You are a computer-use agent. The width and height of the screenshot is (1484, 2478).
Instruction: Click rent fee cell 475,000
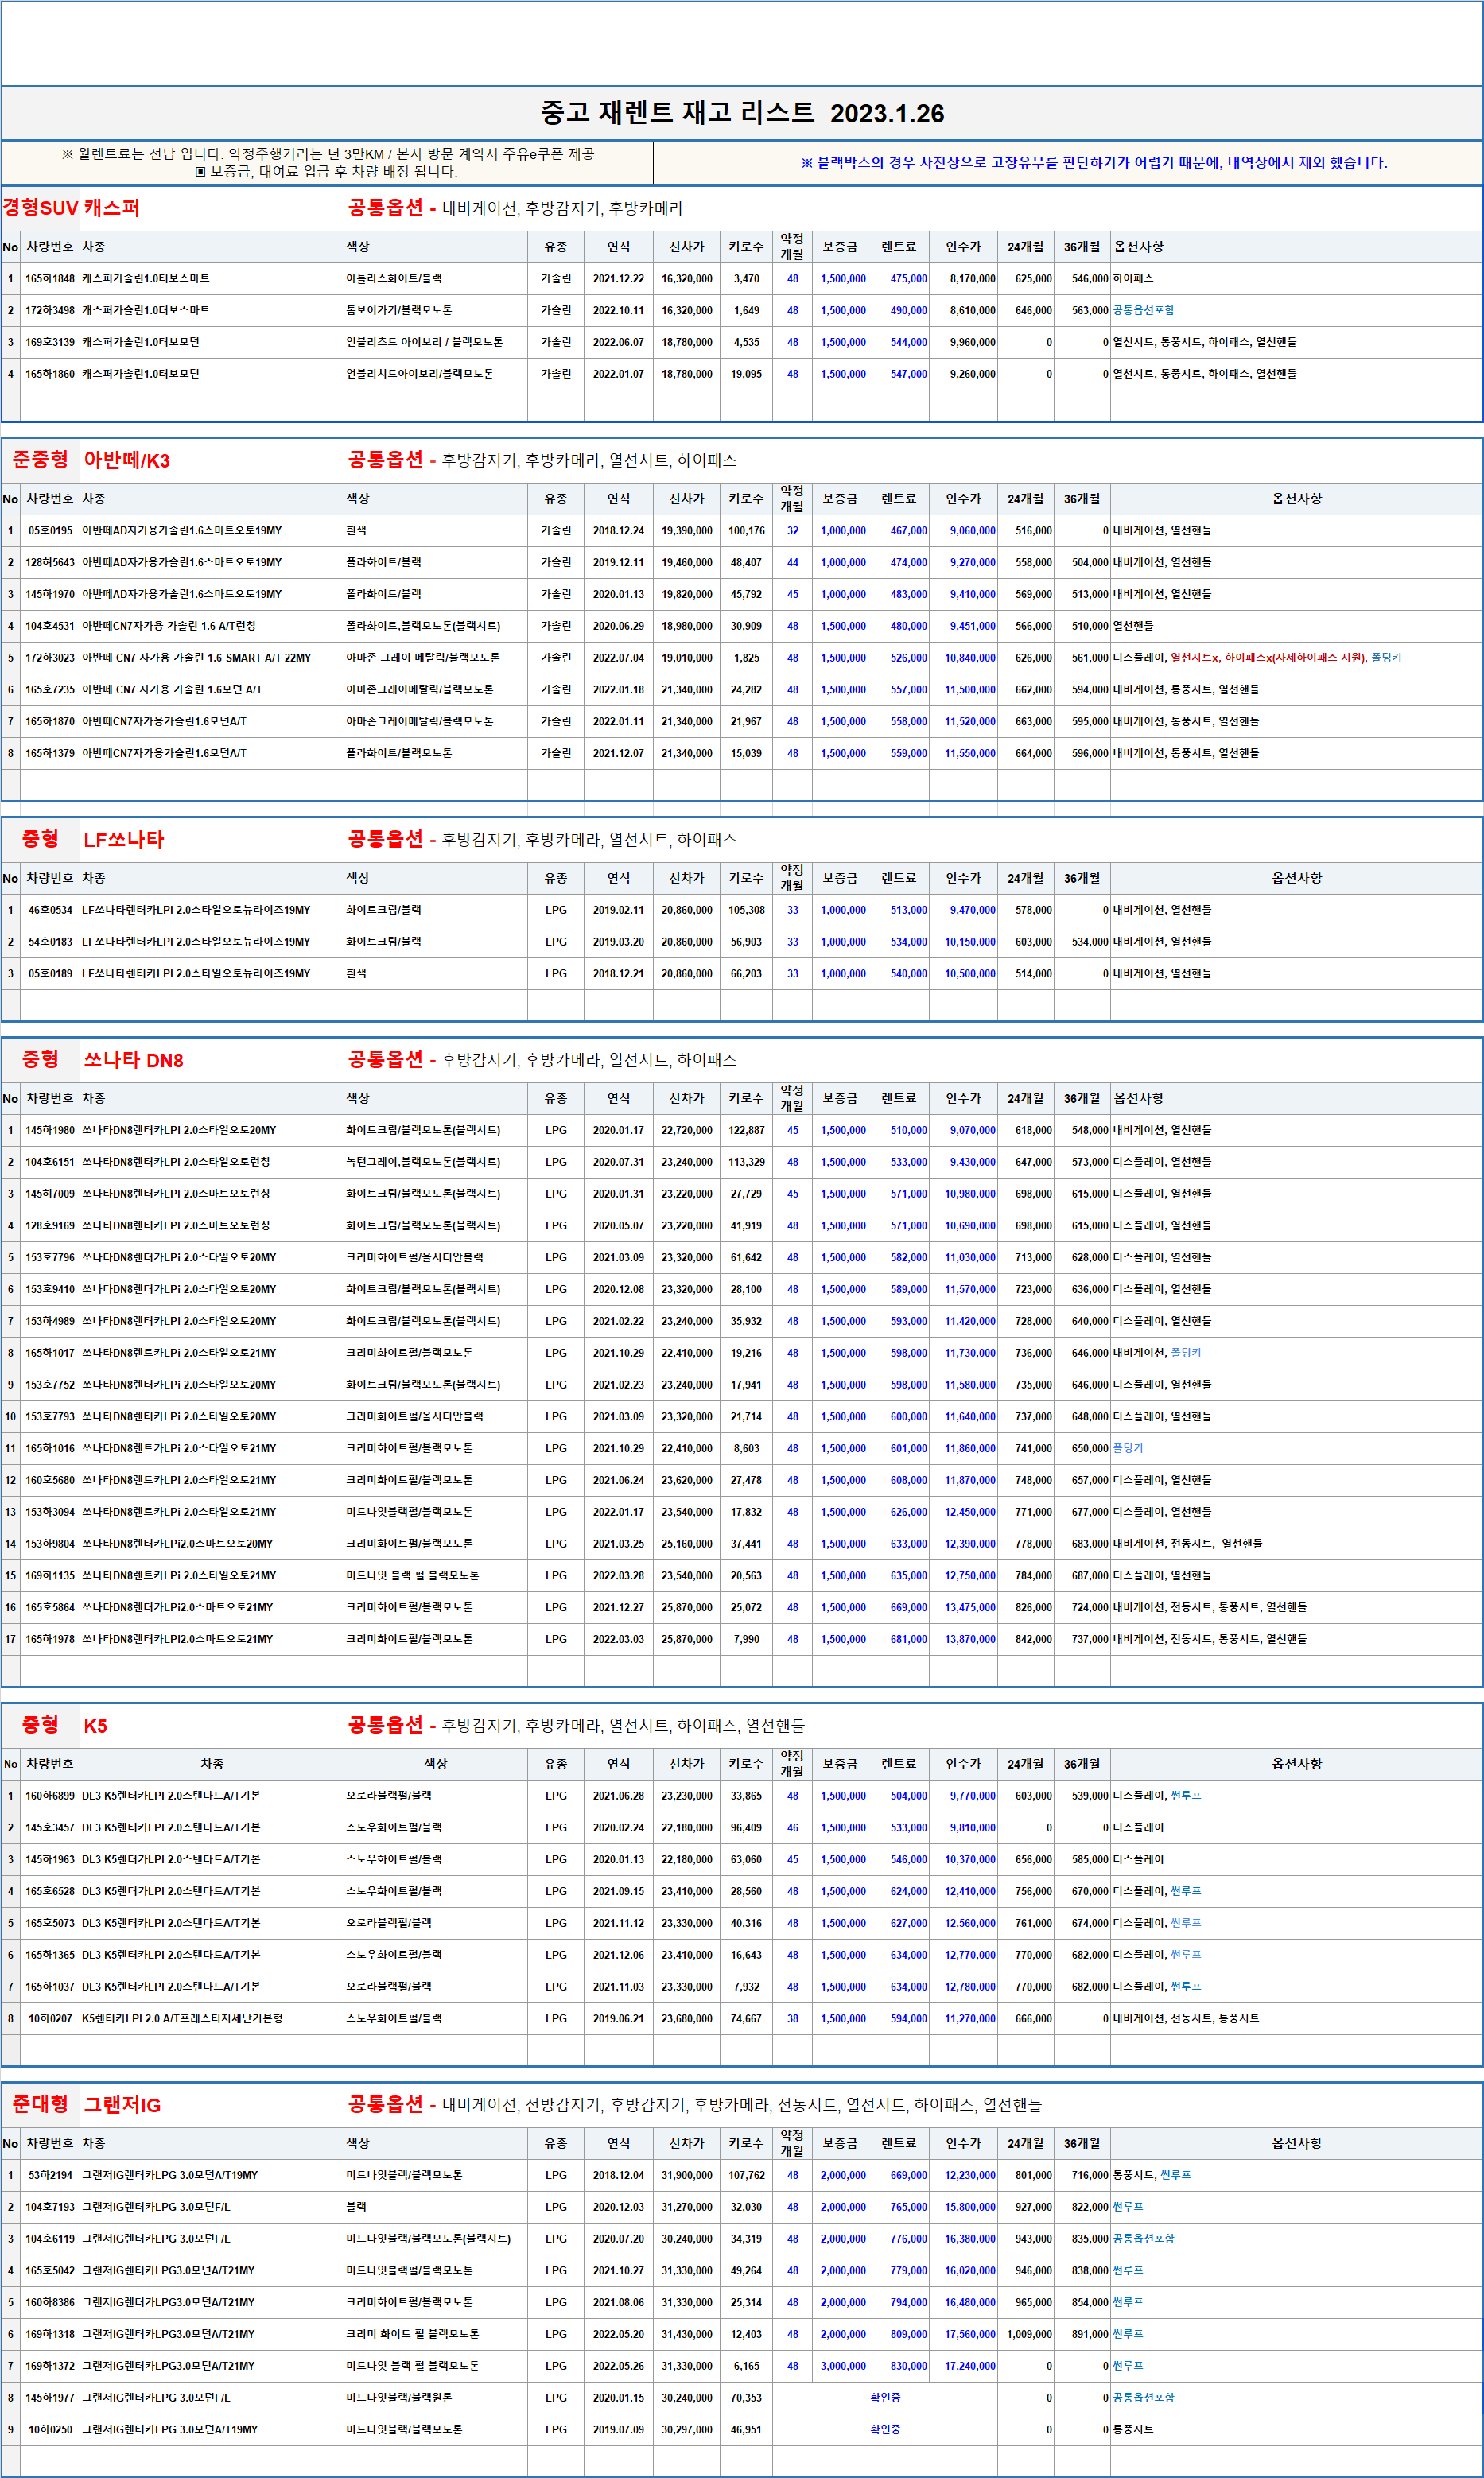click(899, 279)
